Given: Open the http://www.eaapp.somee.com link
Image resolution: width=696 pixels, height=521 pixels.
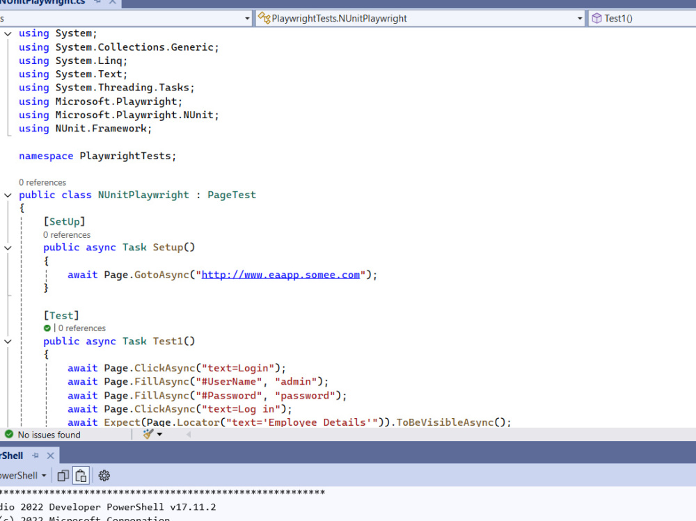Looking at the screenshot, I should pyautogui.click(x=280, y=275).
